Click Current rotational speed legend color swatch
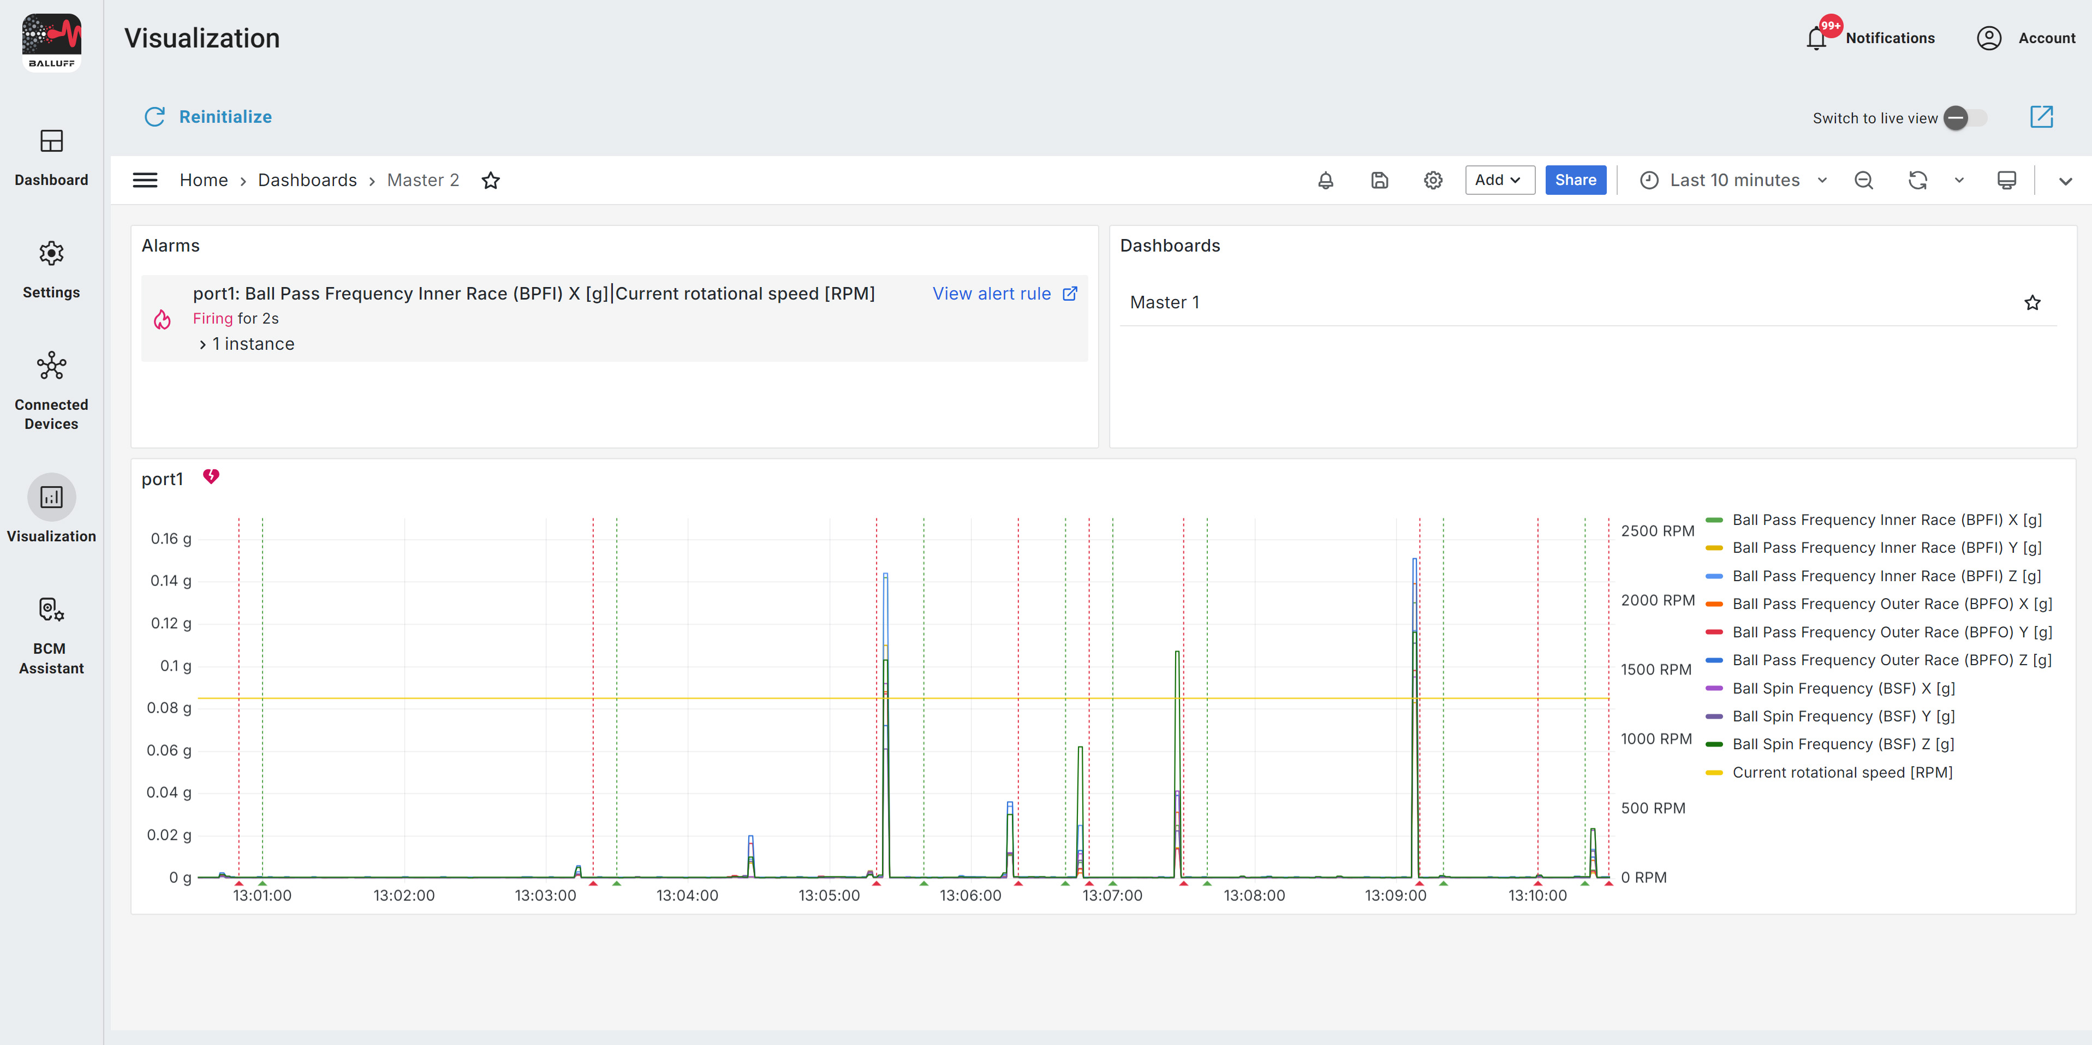This screenshot has height=1045, width=2092. [1714, 772]
